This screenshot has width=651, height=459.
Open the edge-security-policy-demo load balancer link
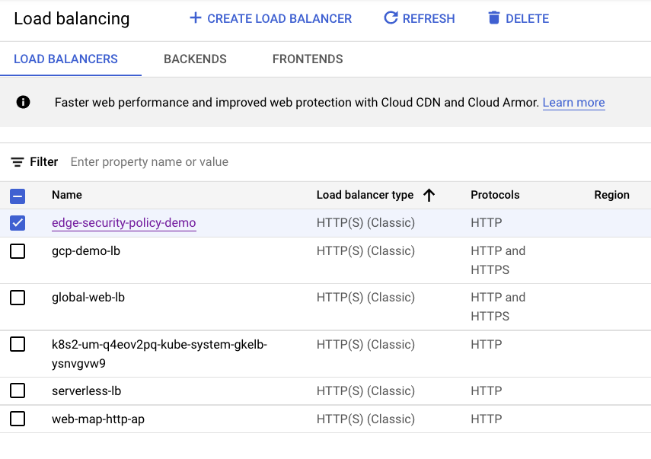(x=123, y=223)
